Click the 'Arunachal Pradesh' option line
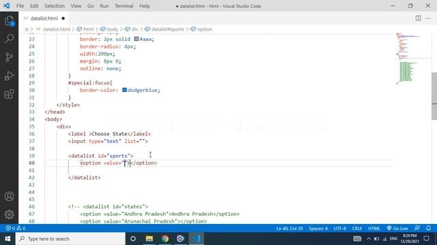The height and width of the screenshot is (245, 437). tap(143, 221)
